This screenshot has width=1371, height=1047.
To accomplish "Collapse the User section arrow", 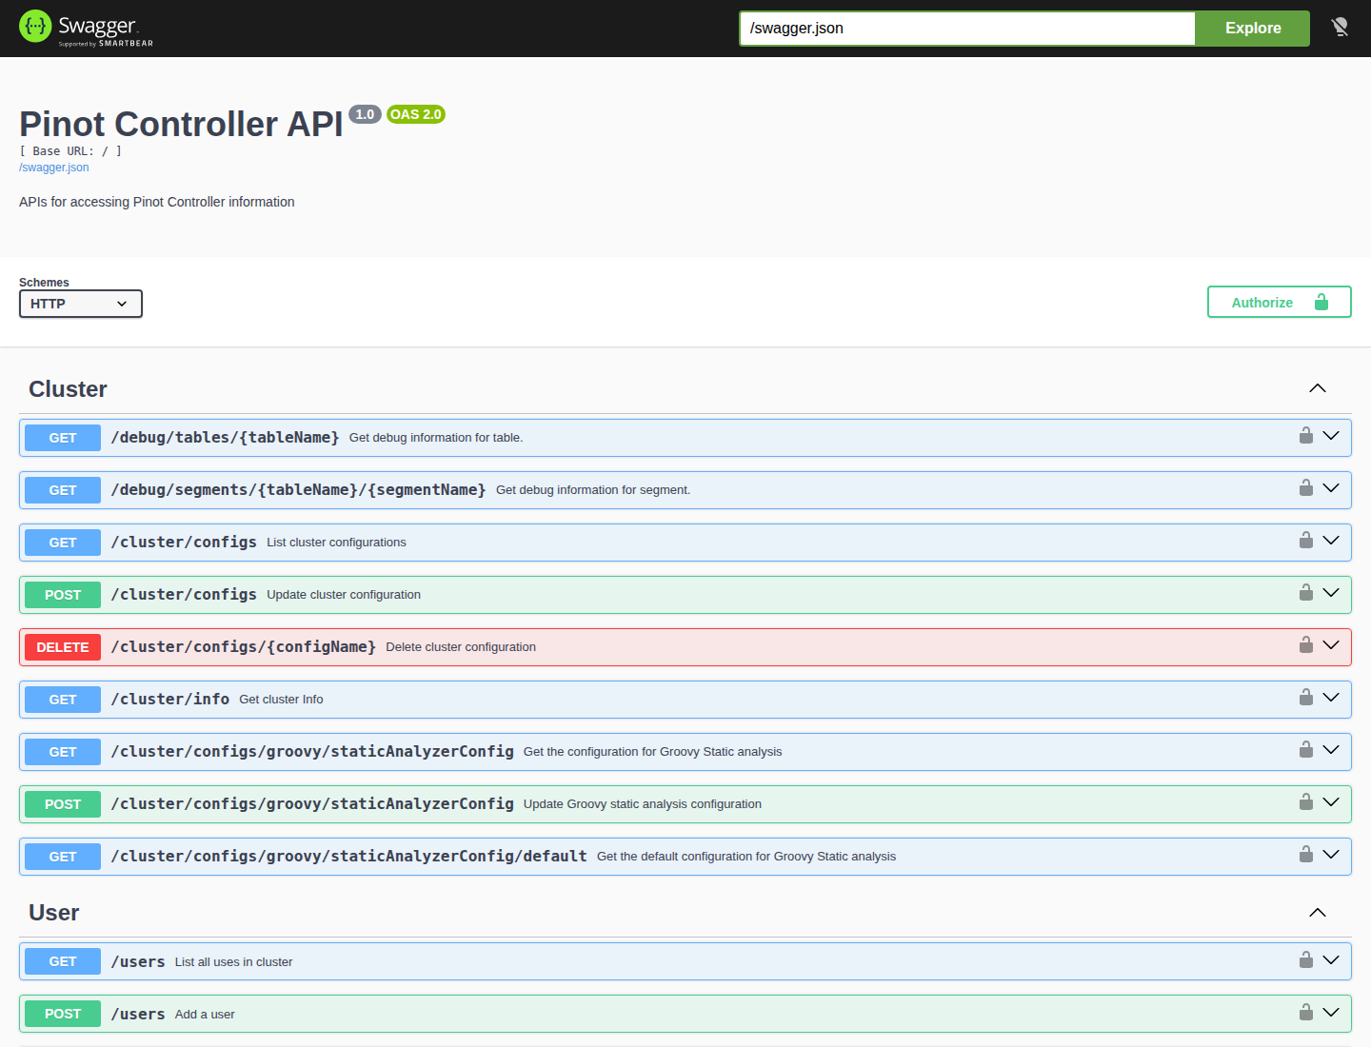I will pos(1318,913).
